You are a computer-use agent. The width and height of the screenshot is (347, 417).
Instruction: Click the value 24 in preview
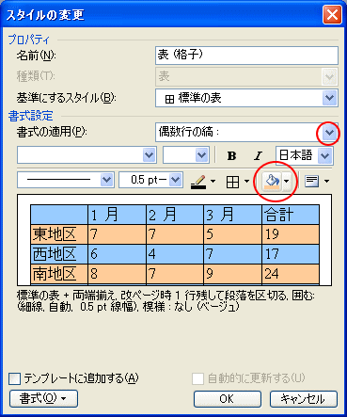point(272,274)
